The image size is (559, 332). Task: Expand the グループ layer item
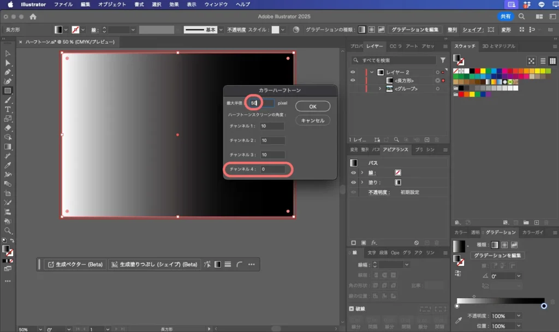click(x=380, y=88)
